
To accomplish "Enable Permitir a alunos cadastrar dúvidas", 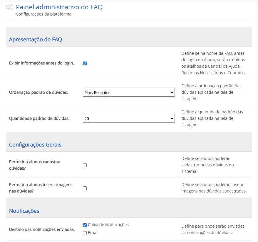I will pos(85,165).
